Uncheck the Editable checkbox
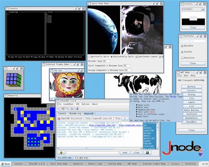Screen dimensions: 209x167 click(182, 46)
